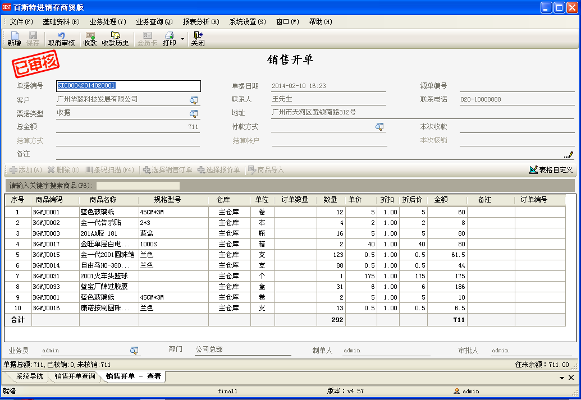Open the print options dropdown arrow

(182, 39)
